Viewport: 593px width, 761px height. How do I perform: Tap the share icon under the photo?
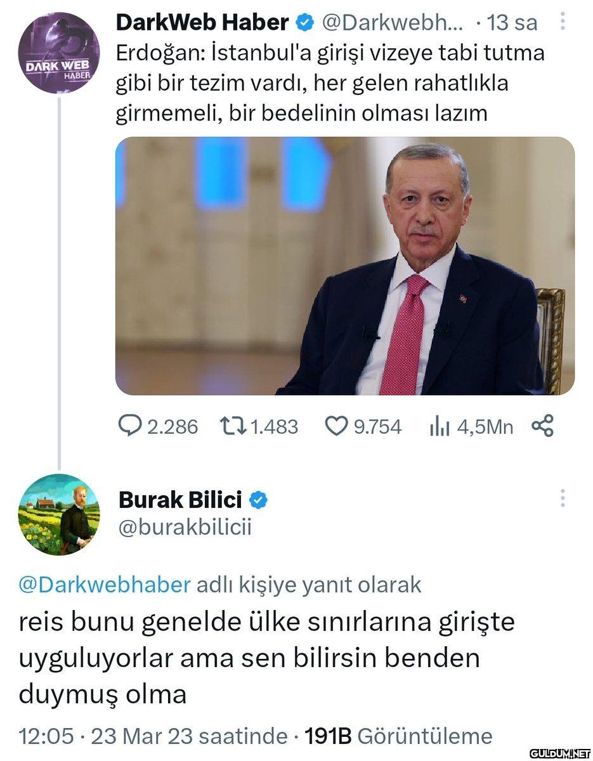click(542, 426)
